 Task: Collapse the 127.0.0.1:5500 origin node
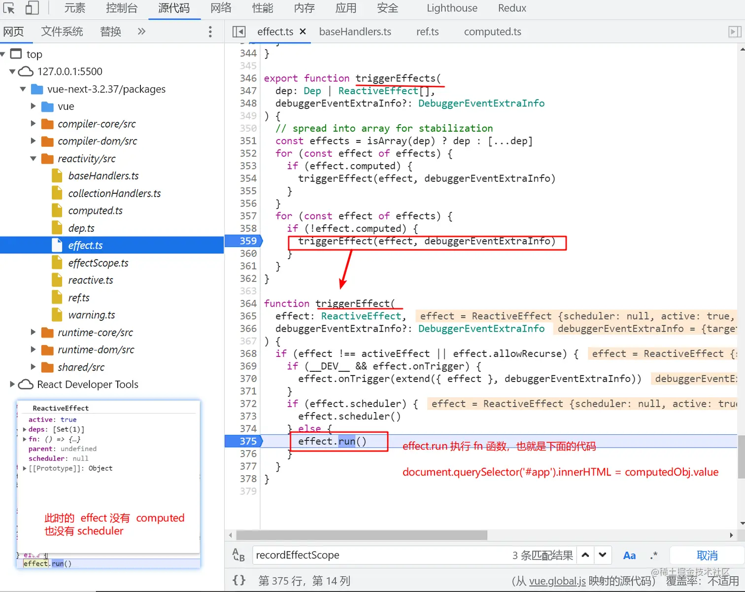click(x=12, y=71)
